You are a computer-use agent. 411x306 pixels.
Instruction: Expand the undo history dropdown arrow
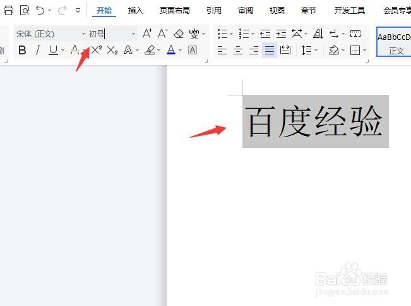click(49, 11)
